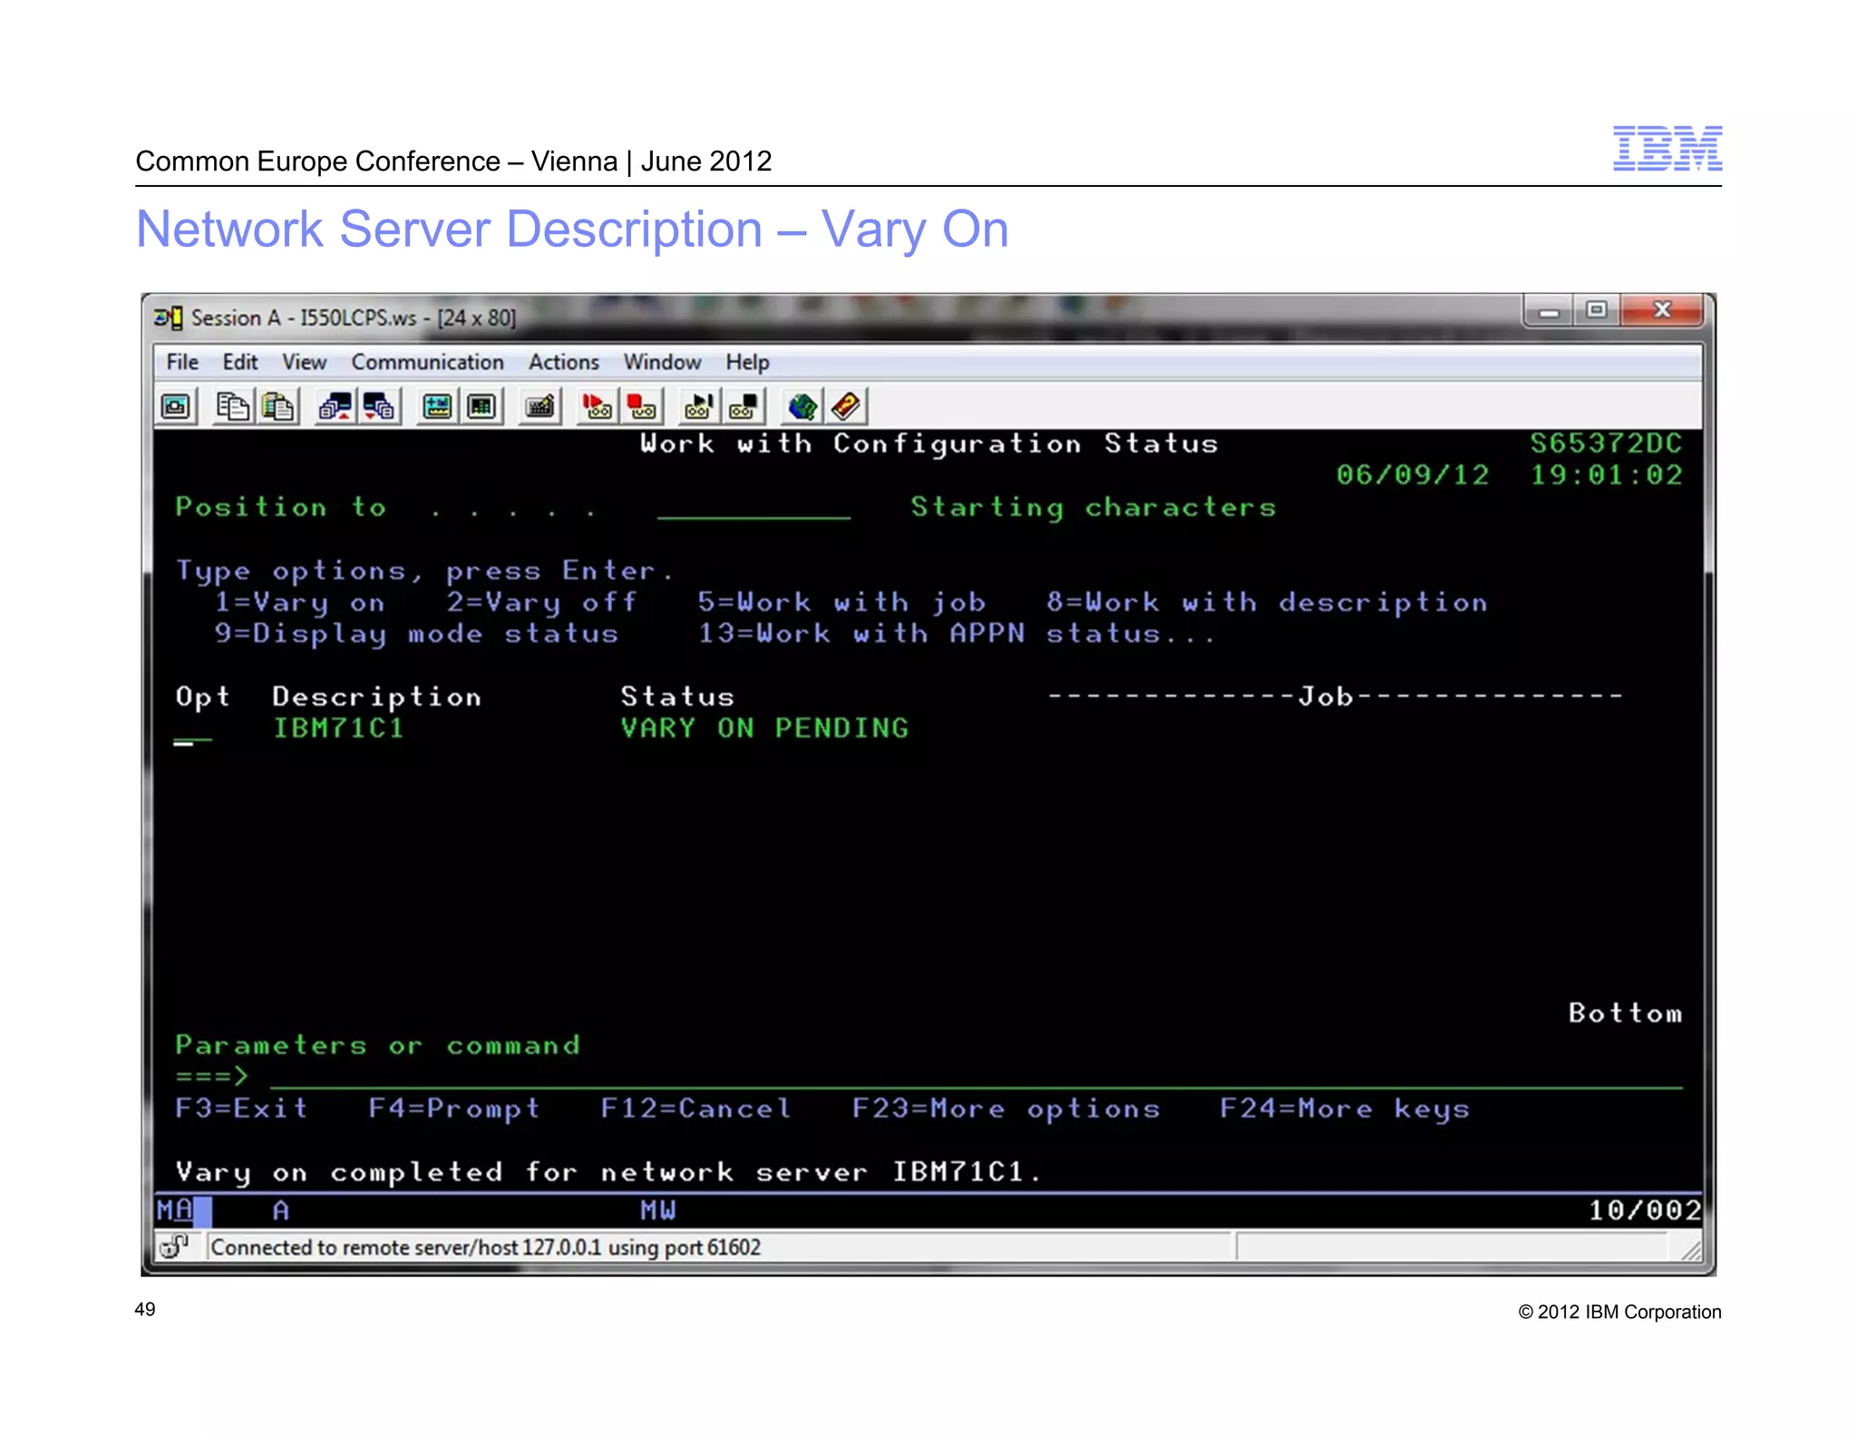Click the Print Screen toolbar icon
The width and height of the screenshot is (1857, 1435).
pyautogui.click(x=177, y=406)
